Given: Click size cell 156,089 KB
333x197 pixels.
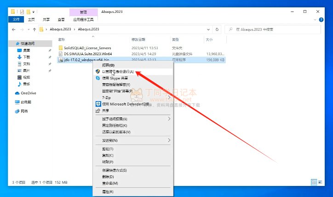Looking at the screenshot, I should 215,60.
